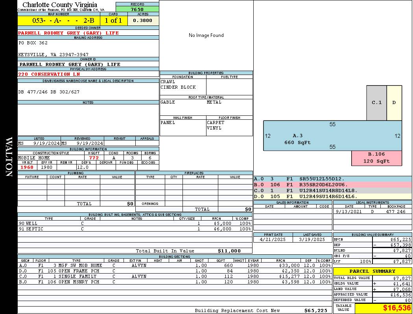
Task: Select the pink B.106 sketch section
Action: [x=376, y=158]
